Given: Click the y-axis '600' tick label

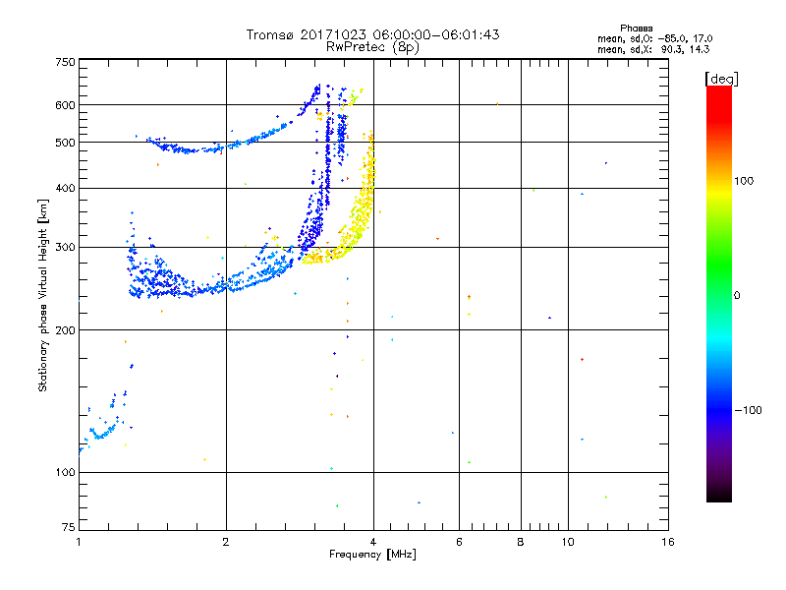Looking at the screenshot, I should tap(66, 105).
